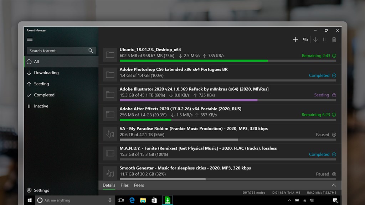Image resolution: width=365 pixels, height=205 pixels.
Task: Click the Search torrent field
Action: coord(61,51)
